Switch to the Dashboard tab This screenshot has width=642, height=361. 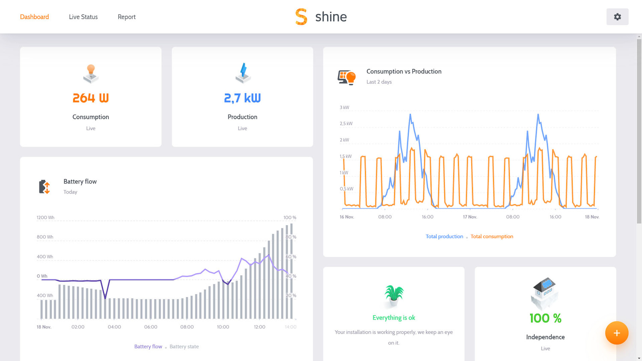pyautogui.click(x=34, y=17)
